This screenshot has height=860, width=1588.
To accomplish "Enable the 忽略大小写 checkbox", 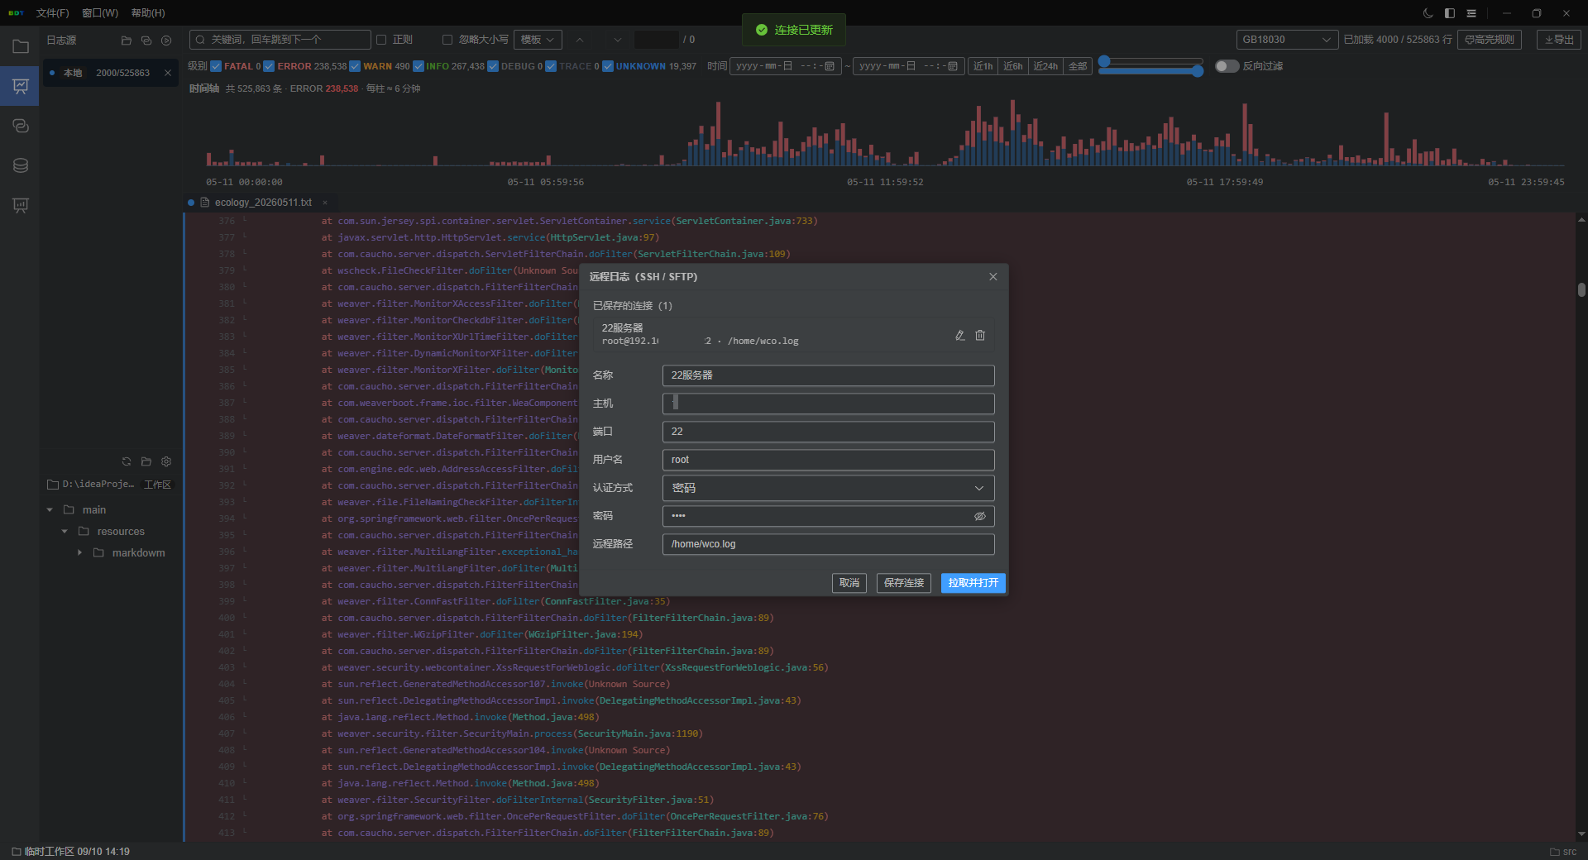I will 447,40.
